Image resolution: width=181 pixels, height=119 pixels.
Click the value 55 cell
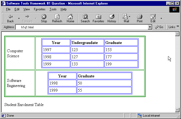click(104, 90)
